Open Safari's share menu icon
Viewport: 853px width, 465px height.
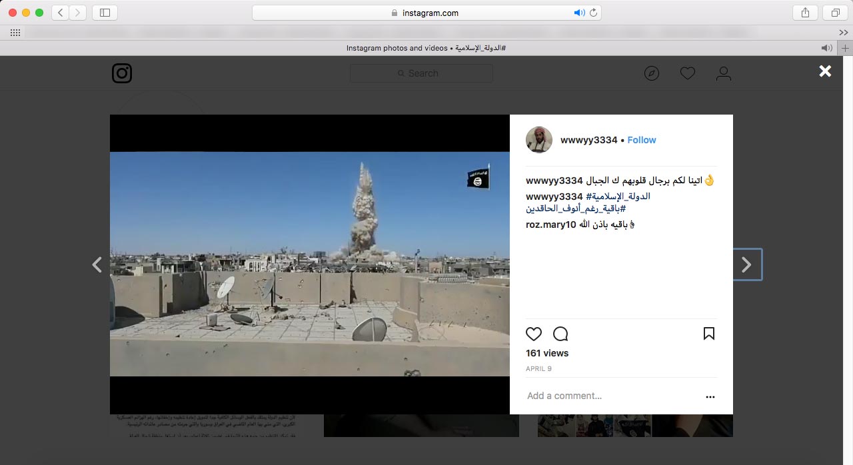pyautogui.click(x=805, y=13)
